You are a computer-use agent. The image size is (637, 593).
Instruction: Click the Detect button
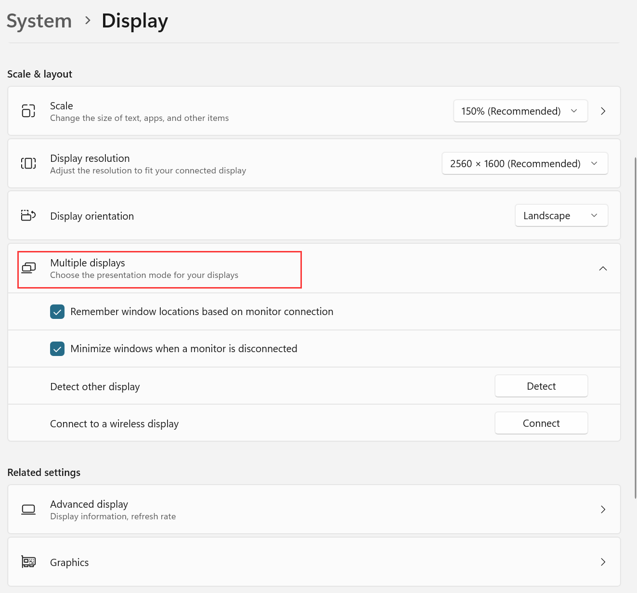(x=541, y=386)
